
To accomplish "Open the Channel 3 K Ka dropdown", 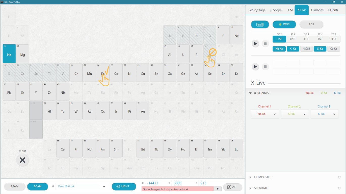I will click(324, 114).
